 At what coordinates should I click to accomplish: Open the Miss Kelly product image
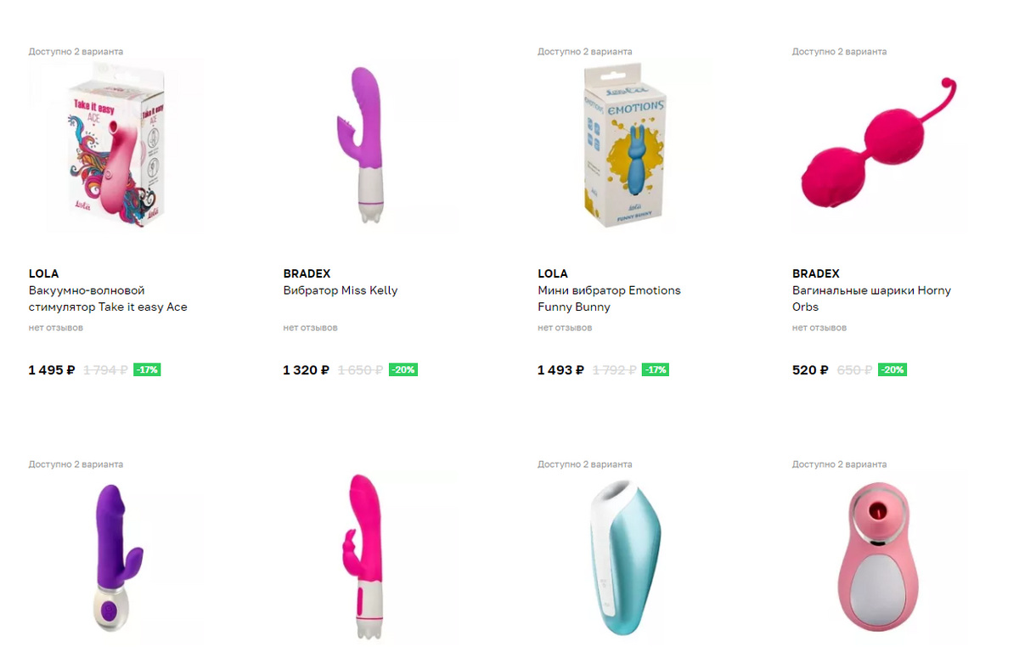coord(371,144)
